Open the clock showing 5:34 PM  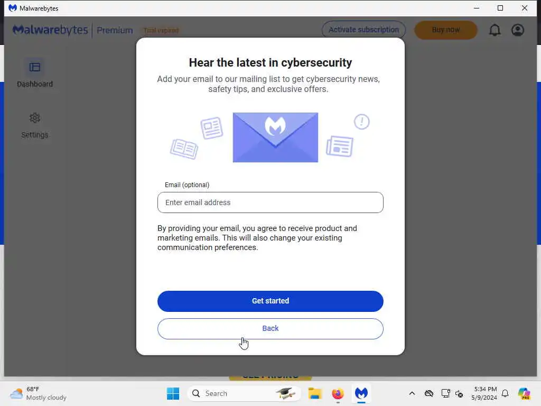484,393
